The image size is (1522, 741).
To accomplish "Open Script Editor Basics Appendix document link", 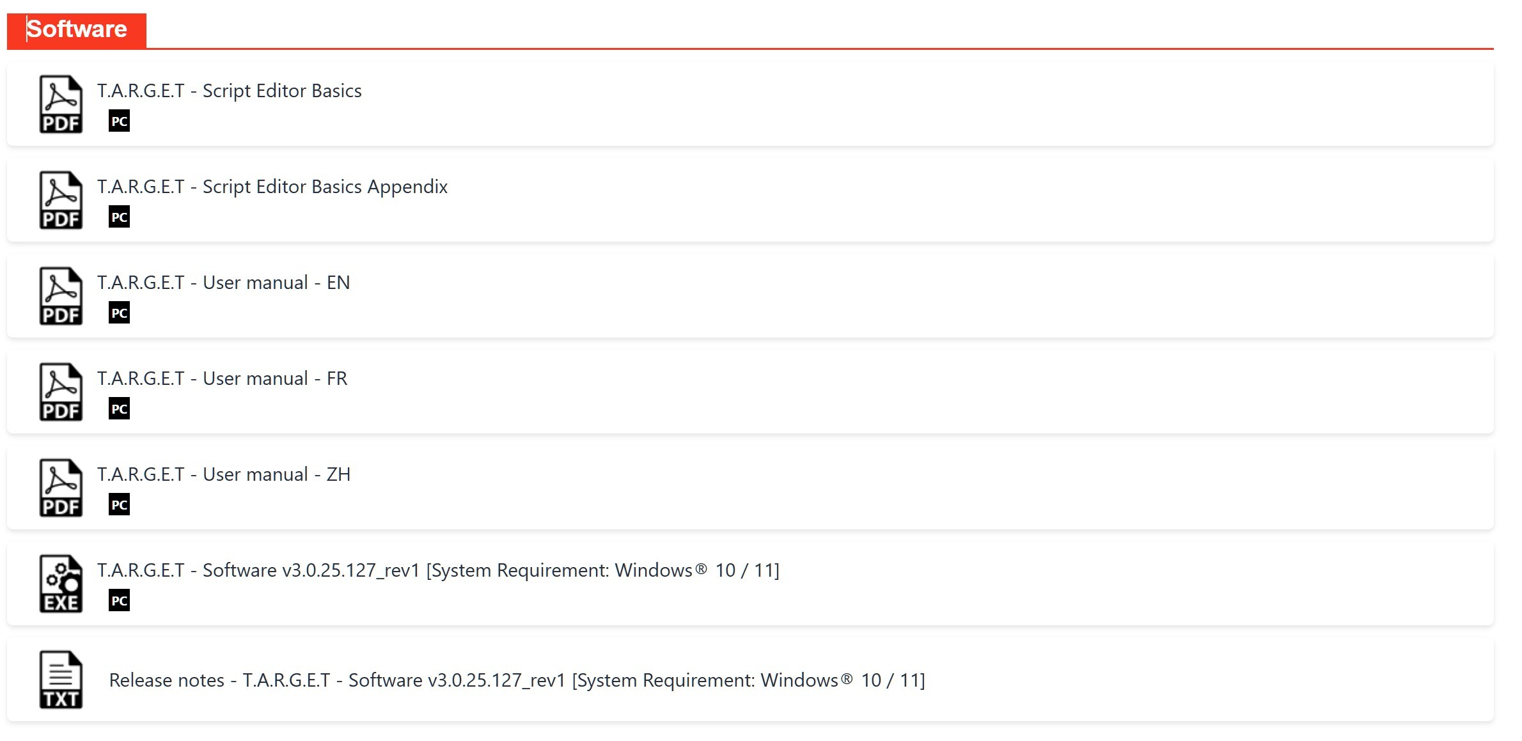I will (272, 187).
